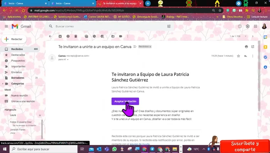Open Google Tasks in the side panel
This screenshot has width=270, height=153.
(265, 57)
